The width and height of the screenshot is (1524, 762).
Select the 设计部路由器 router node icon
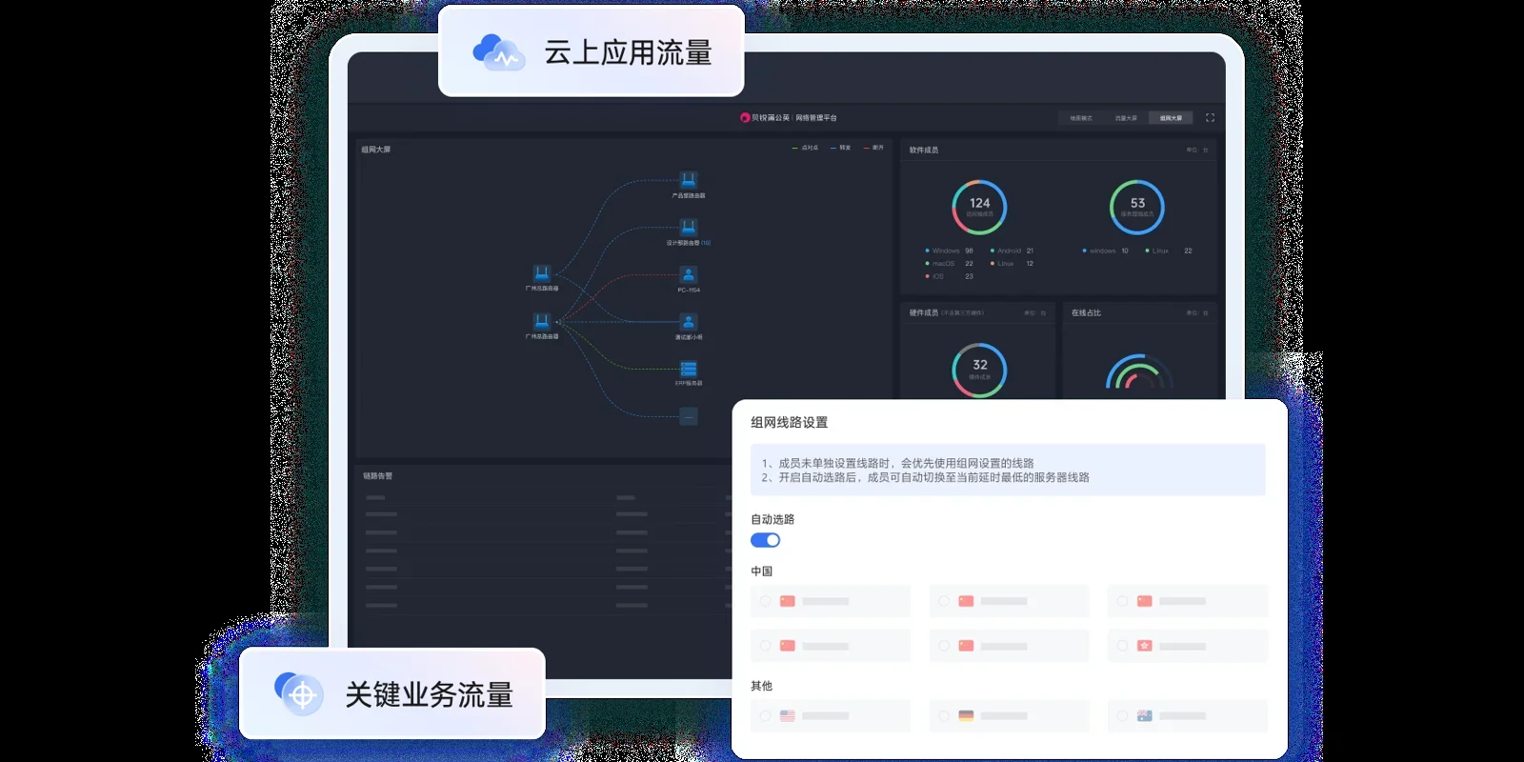(689, 227)
